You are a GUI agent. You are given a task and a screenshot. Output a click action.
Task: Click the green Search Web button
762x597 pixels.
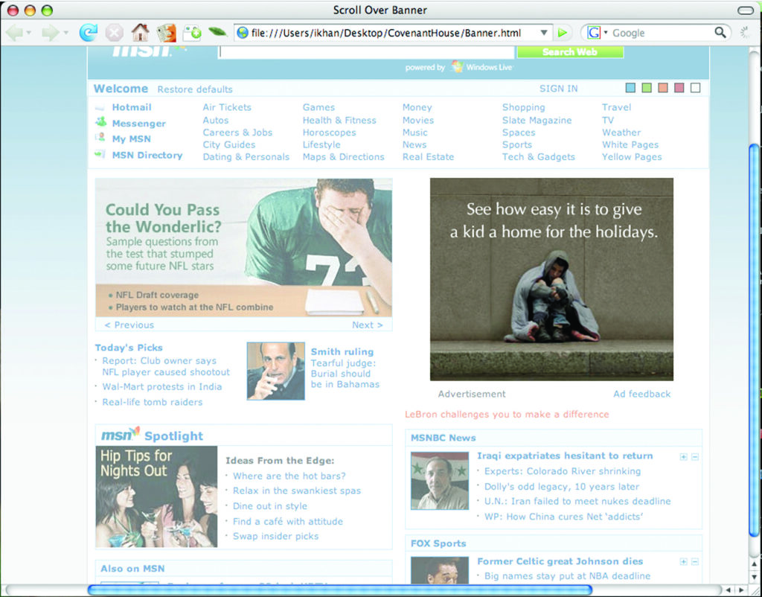(570, 51)
